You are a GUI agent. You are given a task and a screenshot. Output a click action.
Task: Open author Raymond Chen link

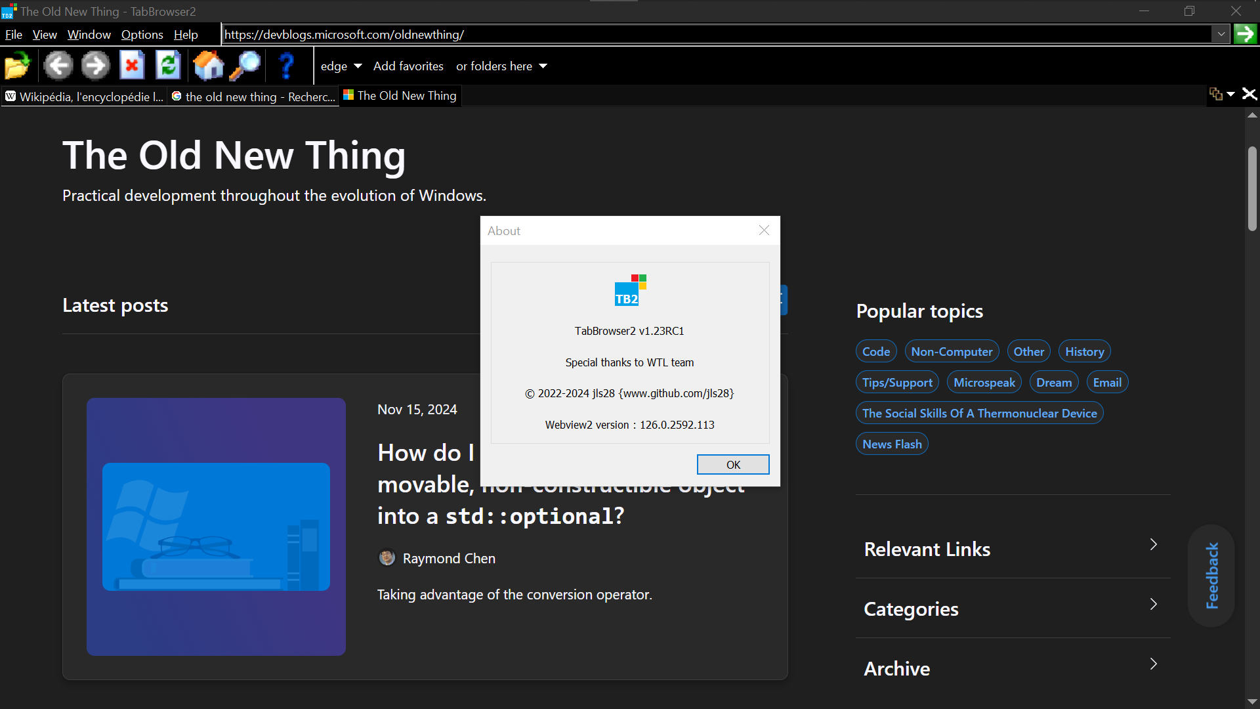point(449,559)
